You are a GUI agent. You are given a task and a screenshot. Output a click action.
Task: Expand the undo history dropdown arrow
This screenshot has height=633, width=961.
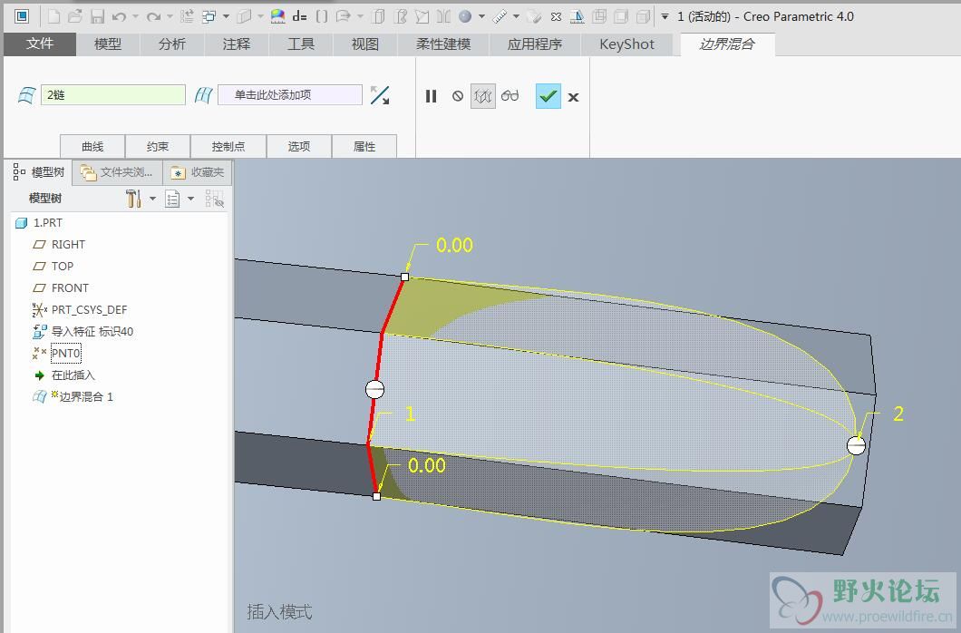pyautogui.click(x=135, y=16)
